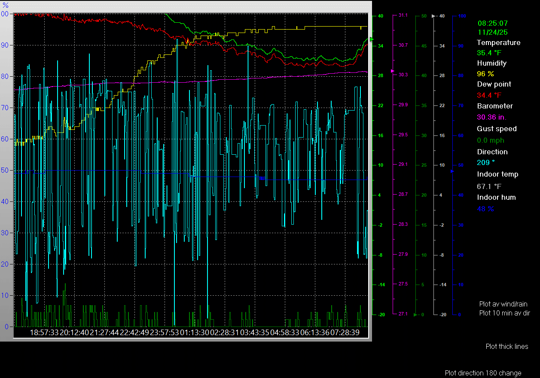Click the Indoor hum legend label
This screenshot has width=540, height=378.
point(496,197)
